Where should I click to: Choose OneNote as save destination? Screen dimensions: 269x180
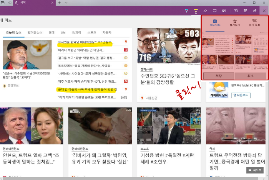pyautogui.click(x=215, y=23)
